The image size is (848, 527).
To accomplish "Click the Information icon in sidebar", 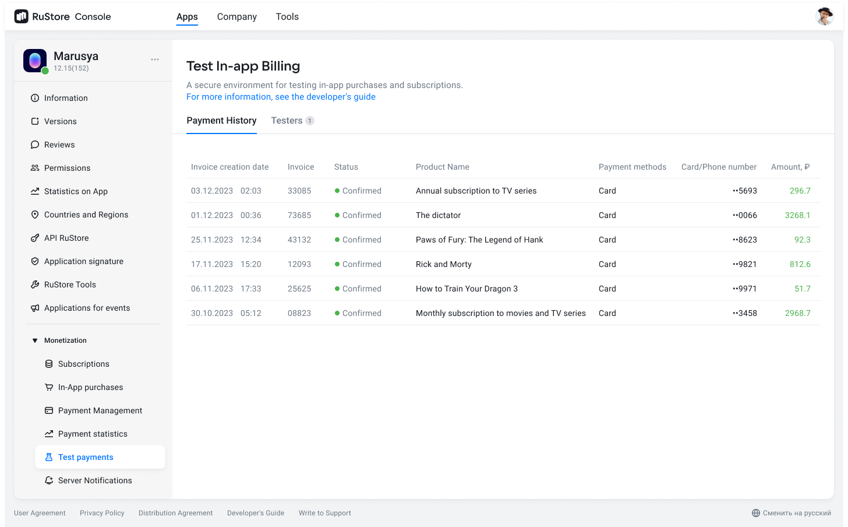I will pos(35,98).
